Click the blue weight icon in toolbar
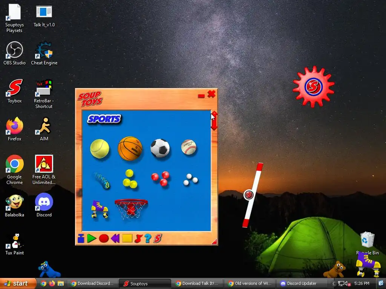Image resolution: width=386 pixels, height=289 pixels. tap(81, 238)
